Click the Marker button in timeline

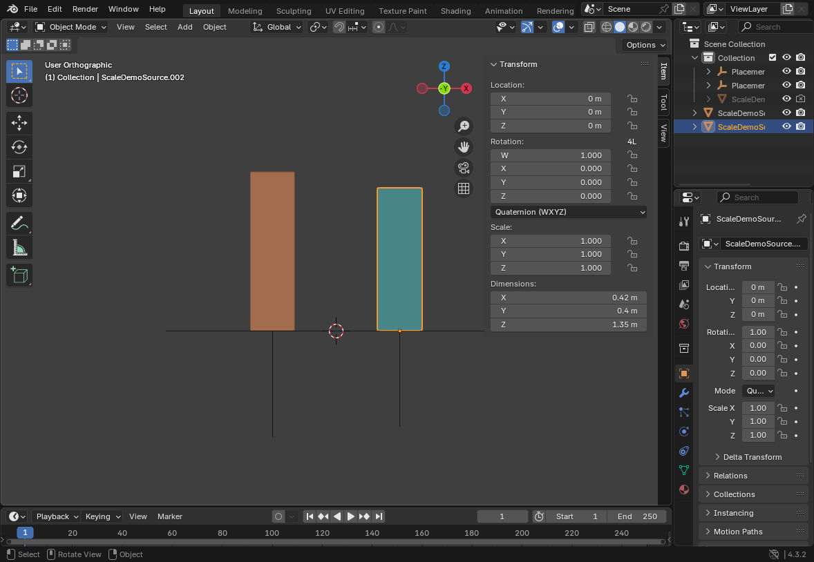[170, 516]
